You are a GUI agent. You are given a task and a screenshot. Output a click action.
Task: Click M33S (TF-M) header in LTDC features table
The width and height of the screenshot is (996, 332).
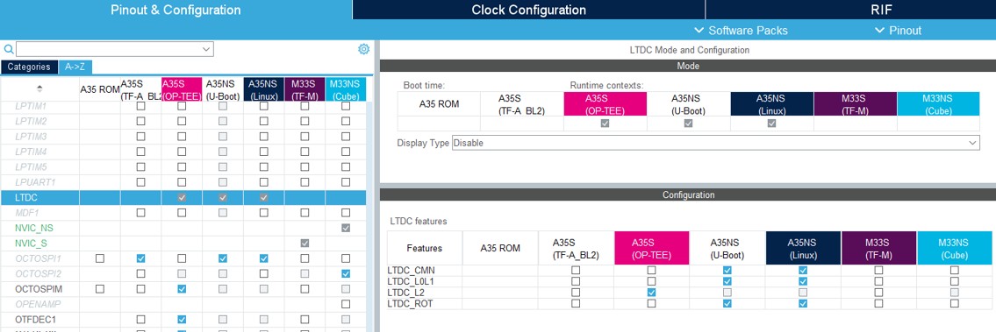(878, 248)
